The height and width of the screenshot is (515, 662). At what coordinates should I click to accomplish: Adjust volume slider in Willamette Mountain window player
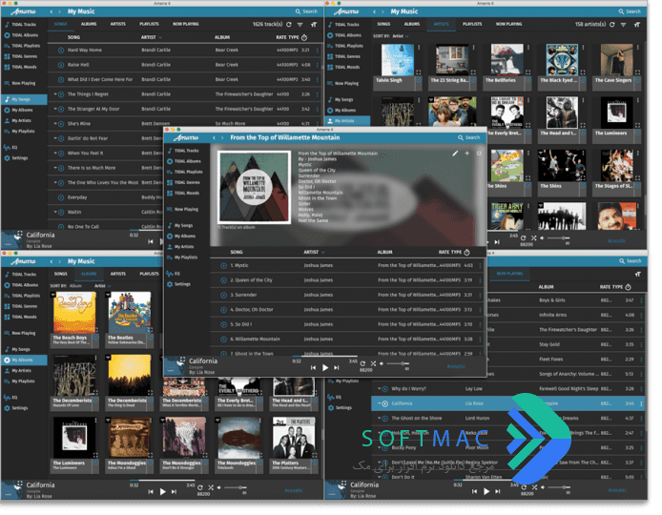398,363
